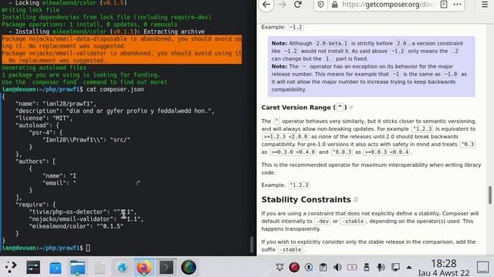Click 'nojacko/email-validator' require line

click(86, 219)
